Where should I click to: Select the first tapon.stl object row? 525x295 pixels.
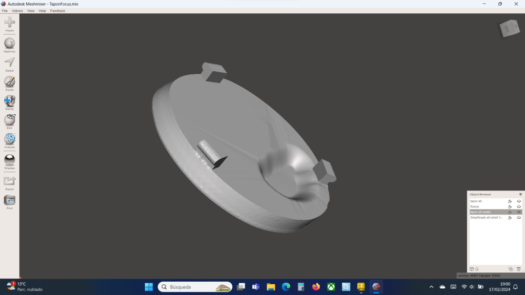496,201
